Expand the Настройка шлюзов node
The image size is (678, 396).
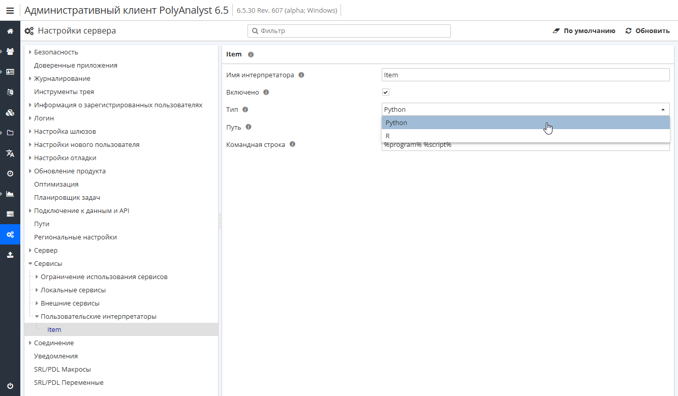(30, 131)
